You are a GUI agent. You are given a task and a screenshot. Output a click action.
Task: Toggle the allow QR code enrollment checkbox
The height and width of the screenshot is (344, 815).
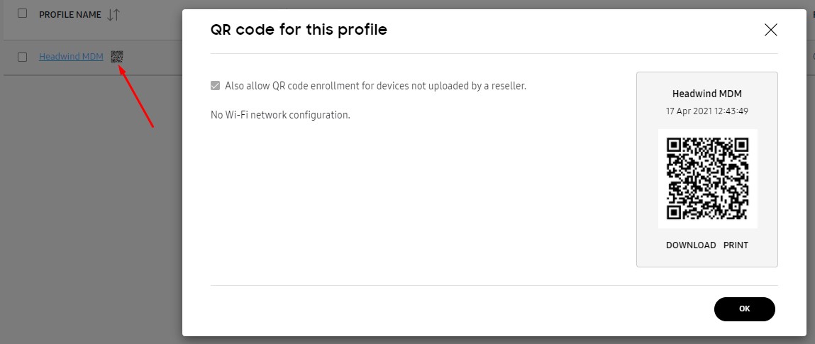tap(216, 86)
